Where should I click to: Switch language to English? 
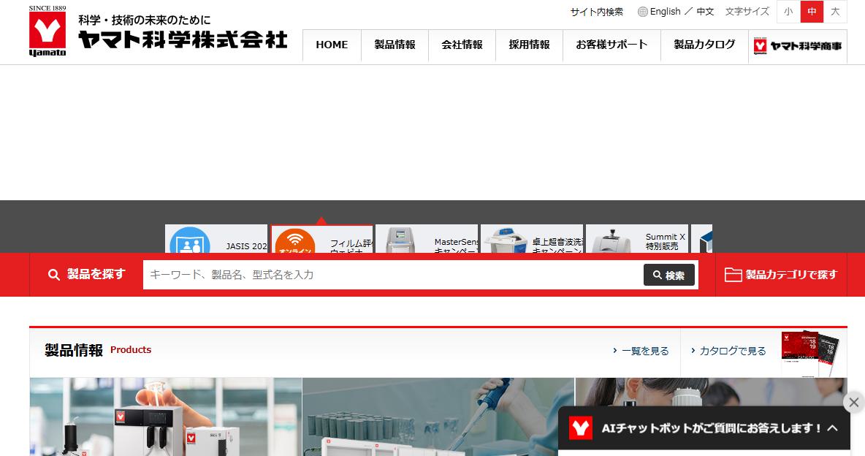coord(666,12)
